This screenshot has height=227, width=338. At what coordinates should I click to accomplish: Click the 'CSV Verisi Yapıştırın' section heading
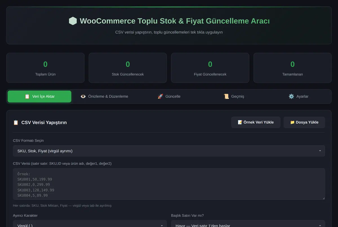point(44,123)
